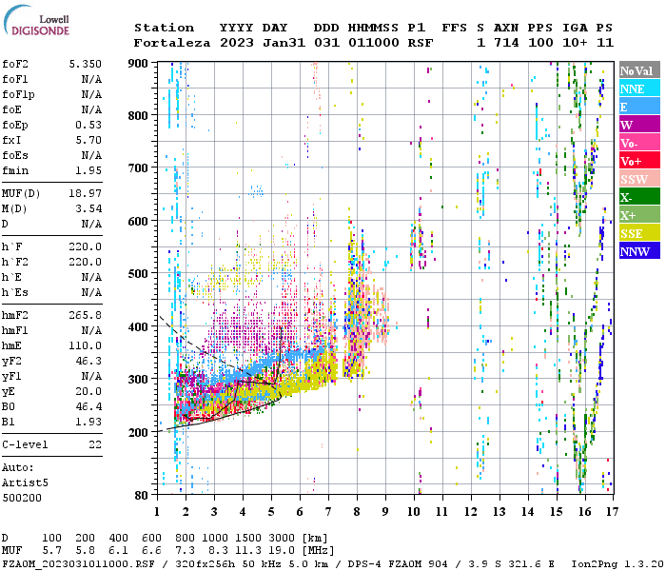Select the SSW legend swatch
The image size is (666, 571).
pos(639,179)
